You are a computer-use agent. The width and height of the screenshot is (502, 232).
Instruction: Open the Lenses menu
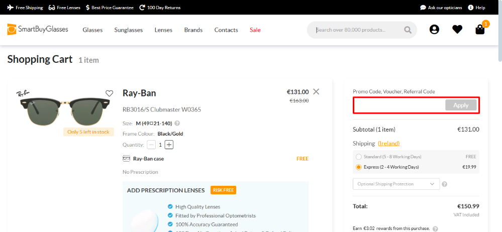tap(163, 30)
